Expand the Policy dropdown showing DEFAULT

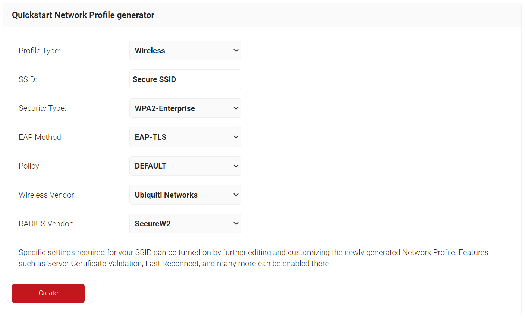click(x=185, y=166)
